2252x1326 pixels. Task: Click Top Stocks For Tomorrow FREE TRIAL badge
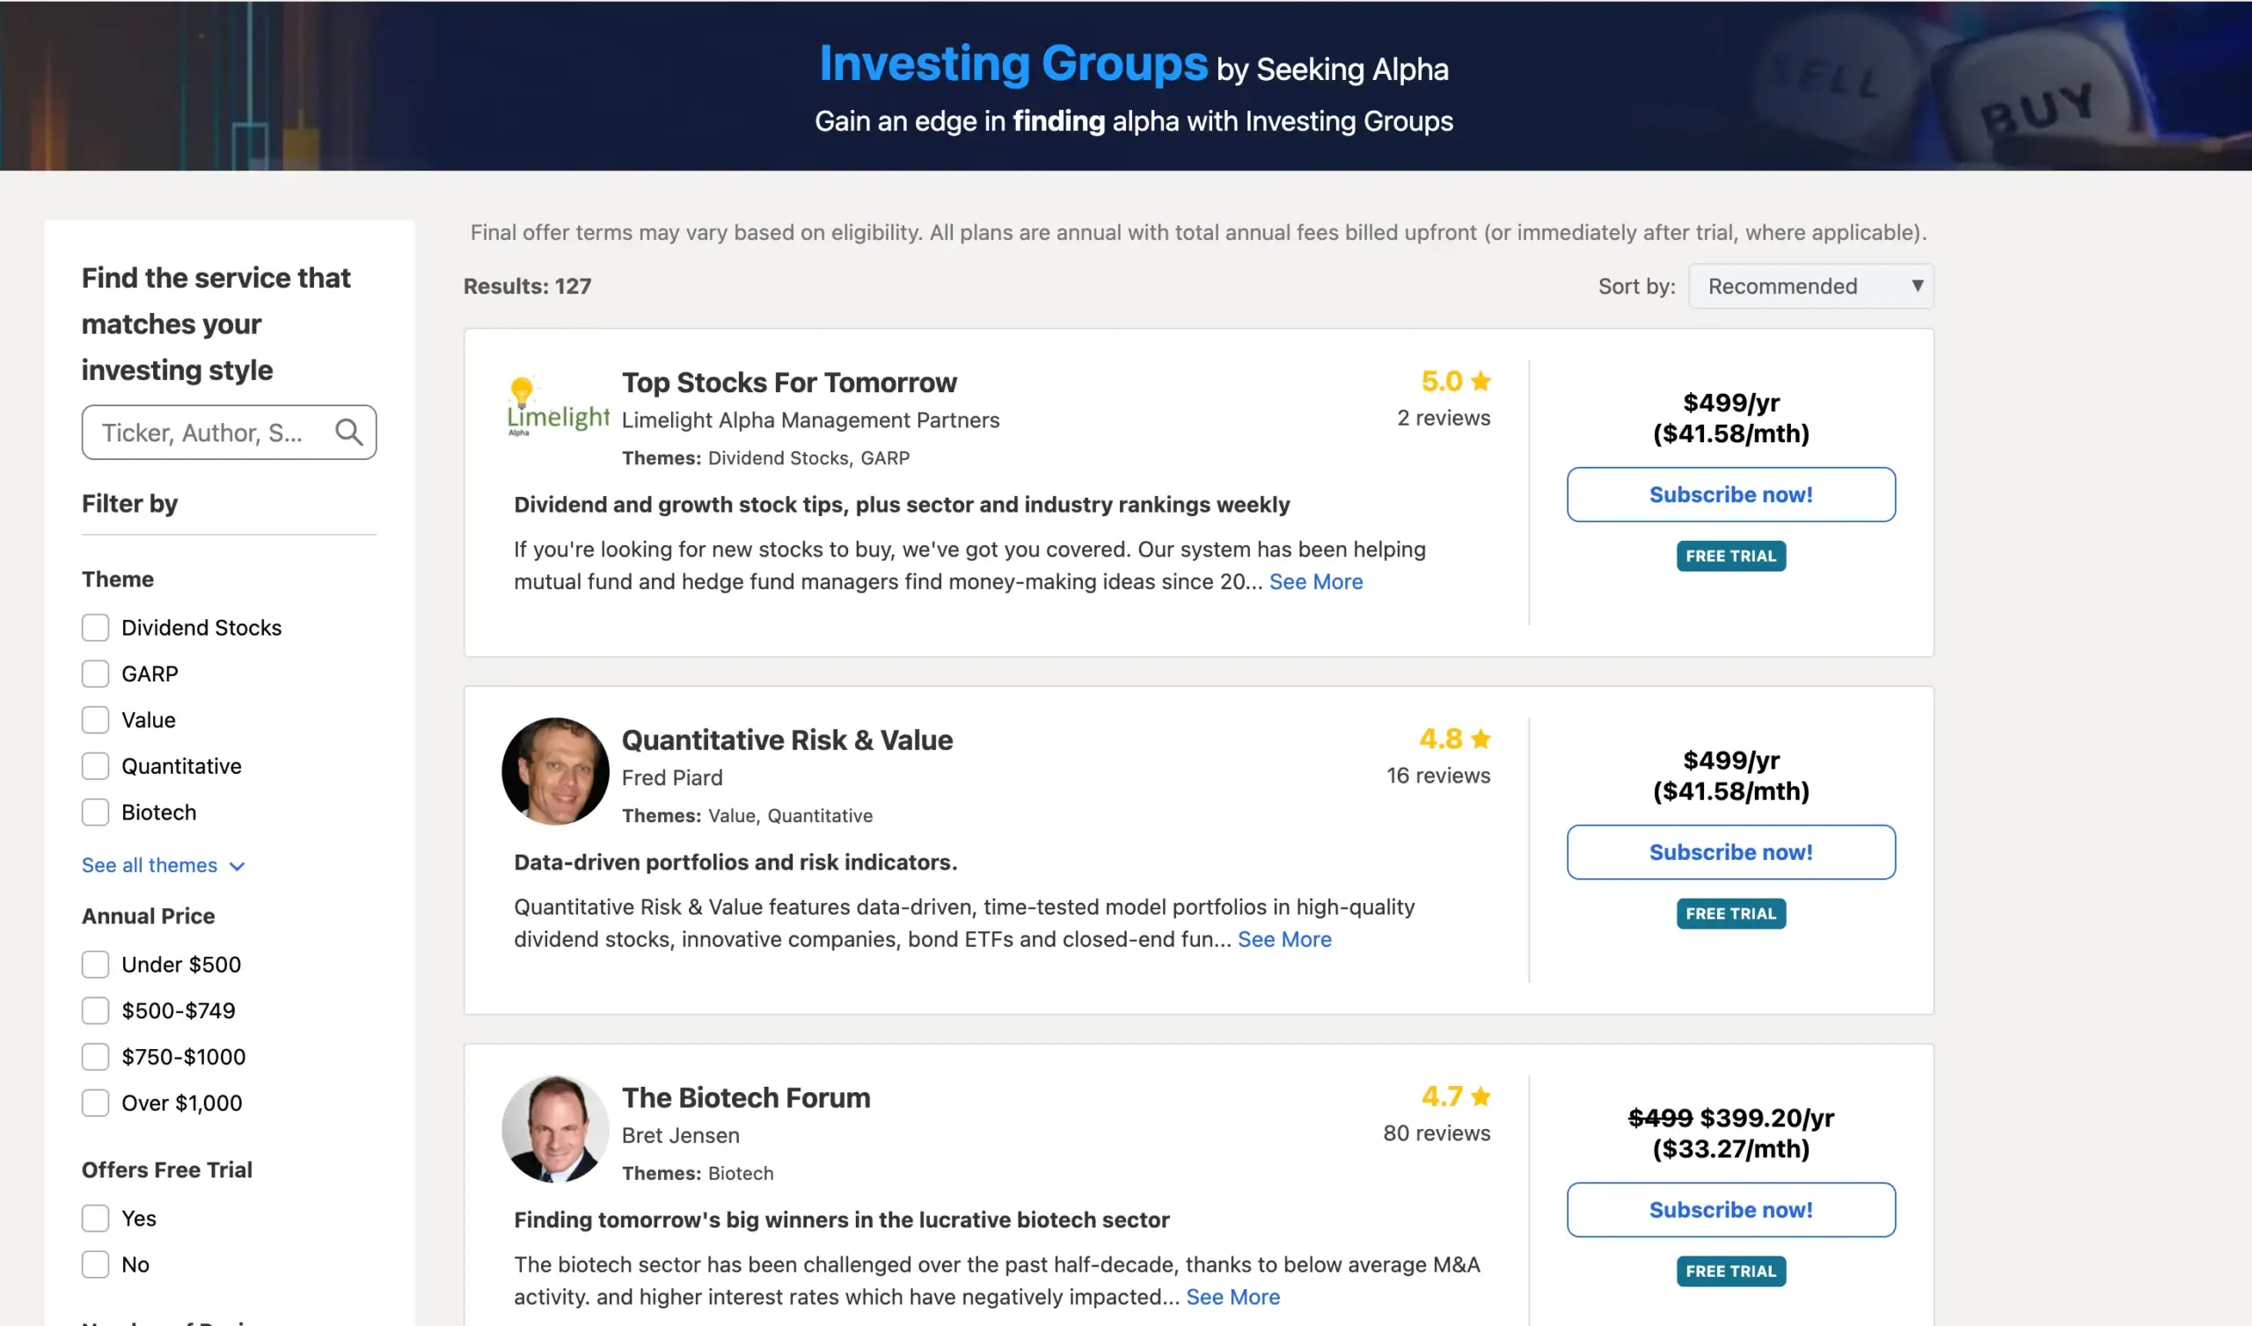[1730, 556]
